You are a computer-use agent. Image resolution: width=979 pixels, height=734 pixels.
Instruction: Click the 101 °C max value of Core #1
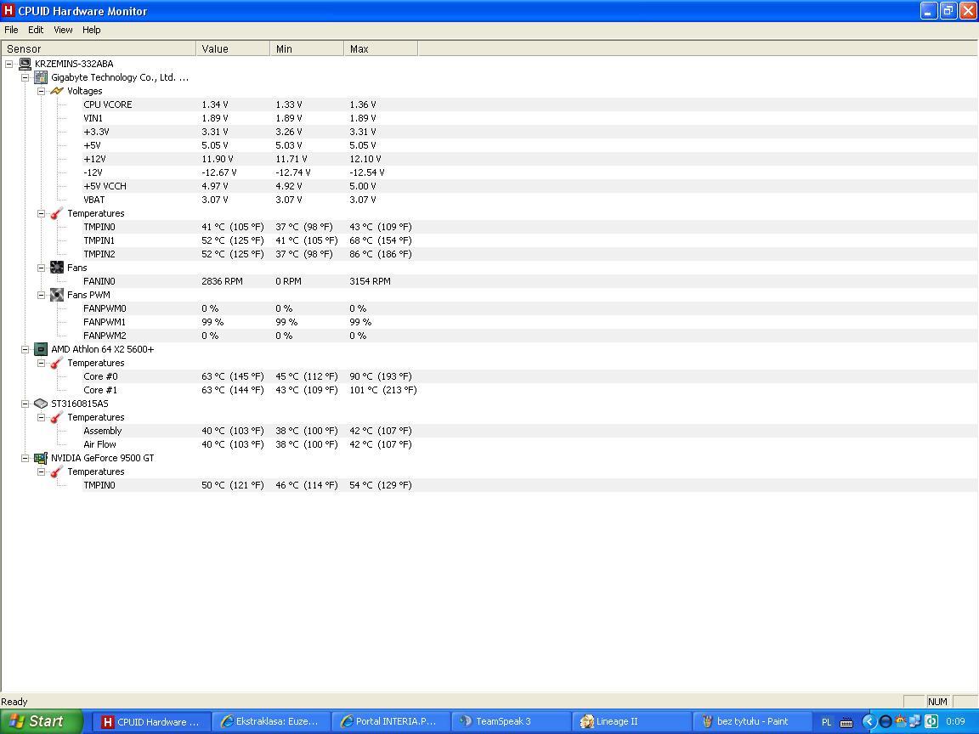tap(382, 390)
